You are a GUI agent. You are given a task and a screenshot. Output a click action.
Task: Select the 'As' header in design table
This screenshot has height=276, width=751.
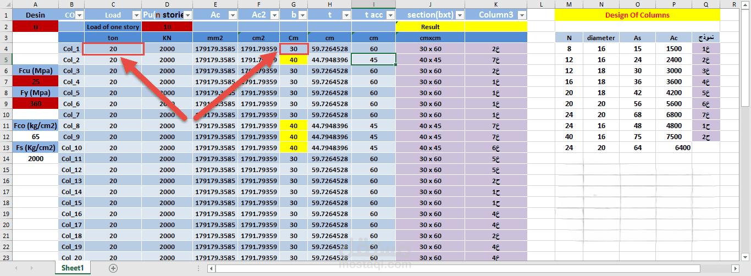pos(638,37)
